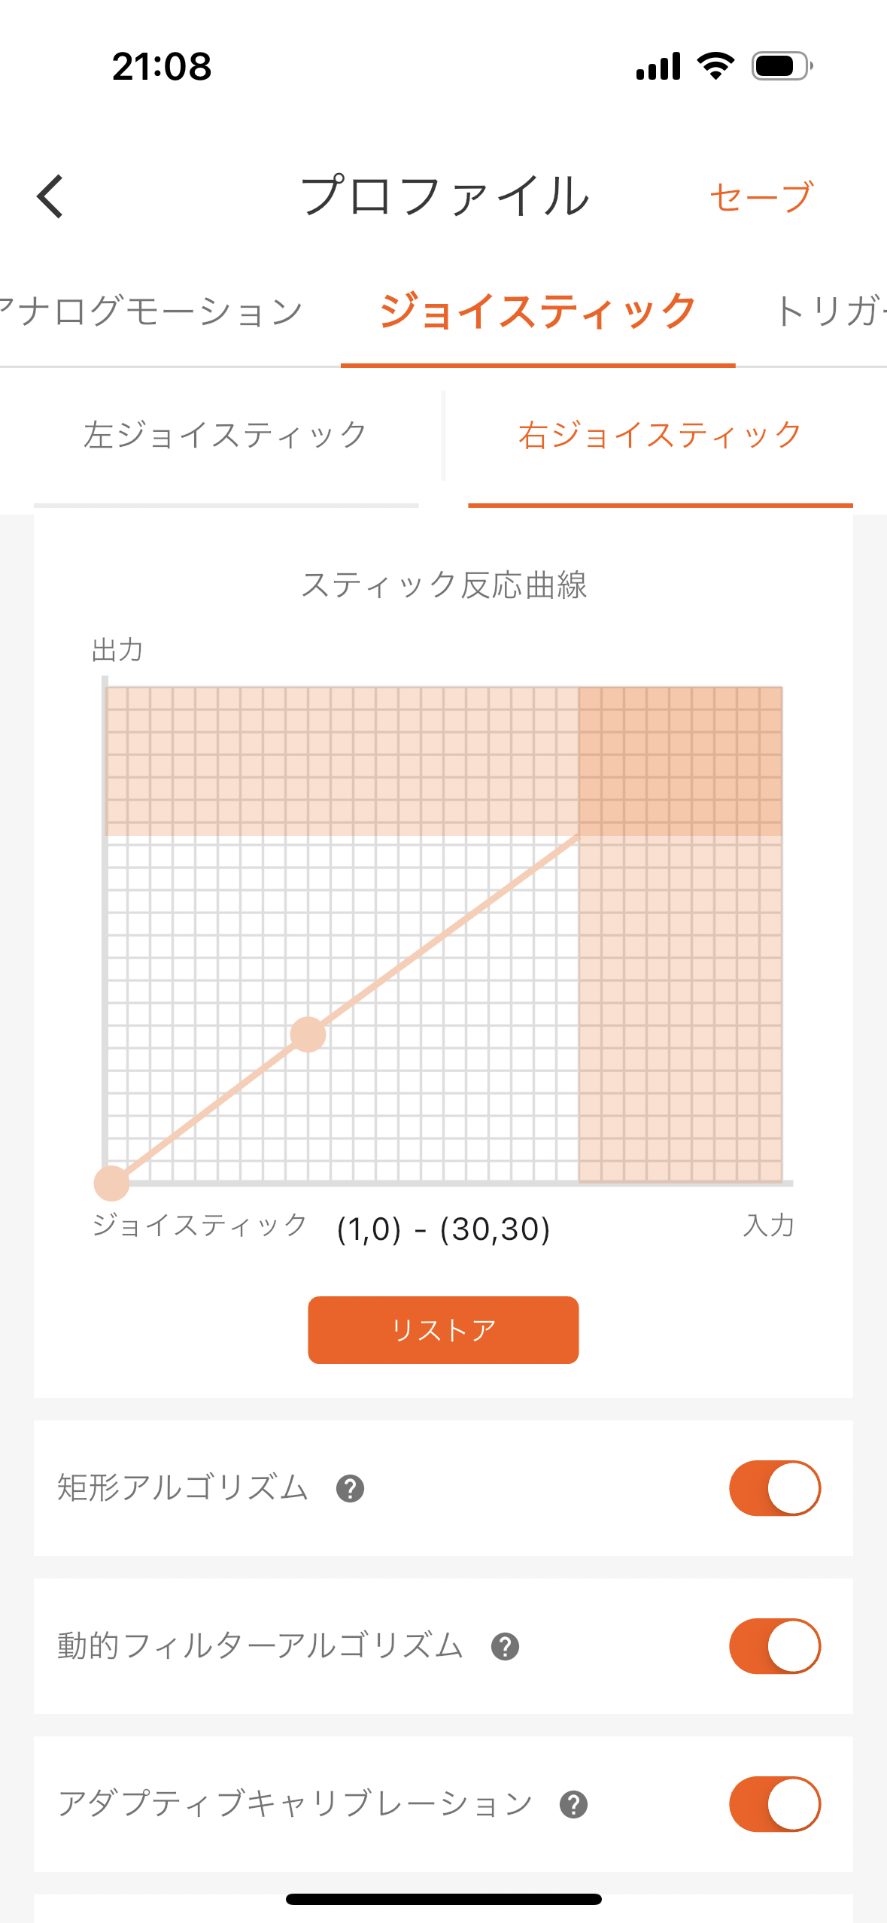887x1923 pixels.
Task: Select the 右ジョイスティック sub-tab
Action: point(660,436)
